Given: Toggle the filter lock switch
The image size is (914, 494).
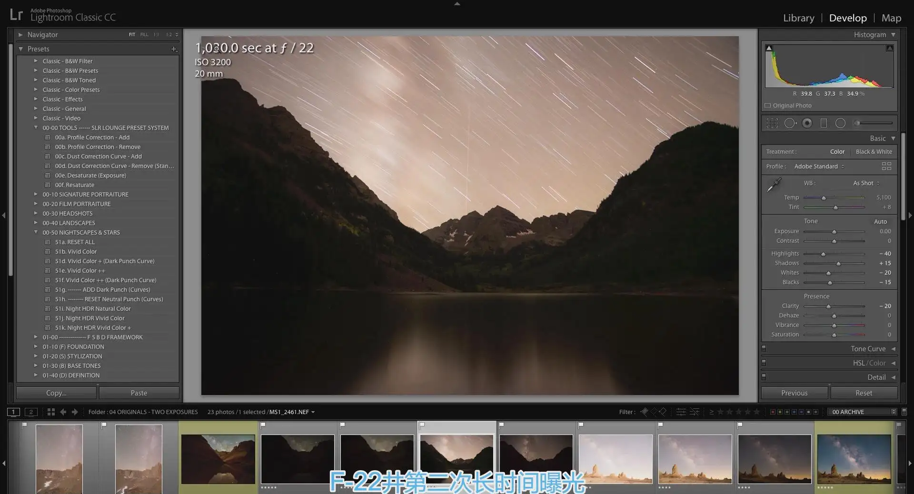Looking at the screenshot, I should click(904, 412).
